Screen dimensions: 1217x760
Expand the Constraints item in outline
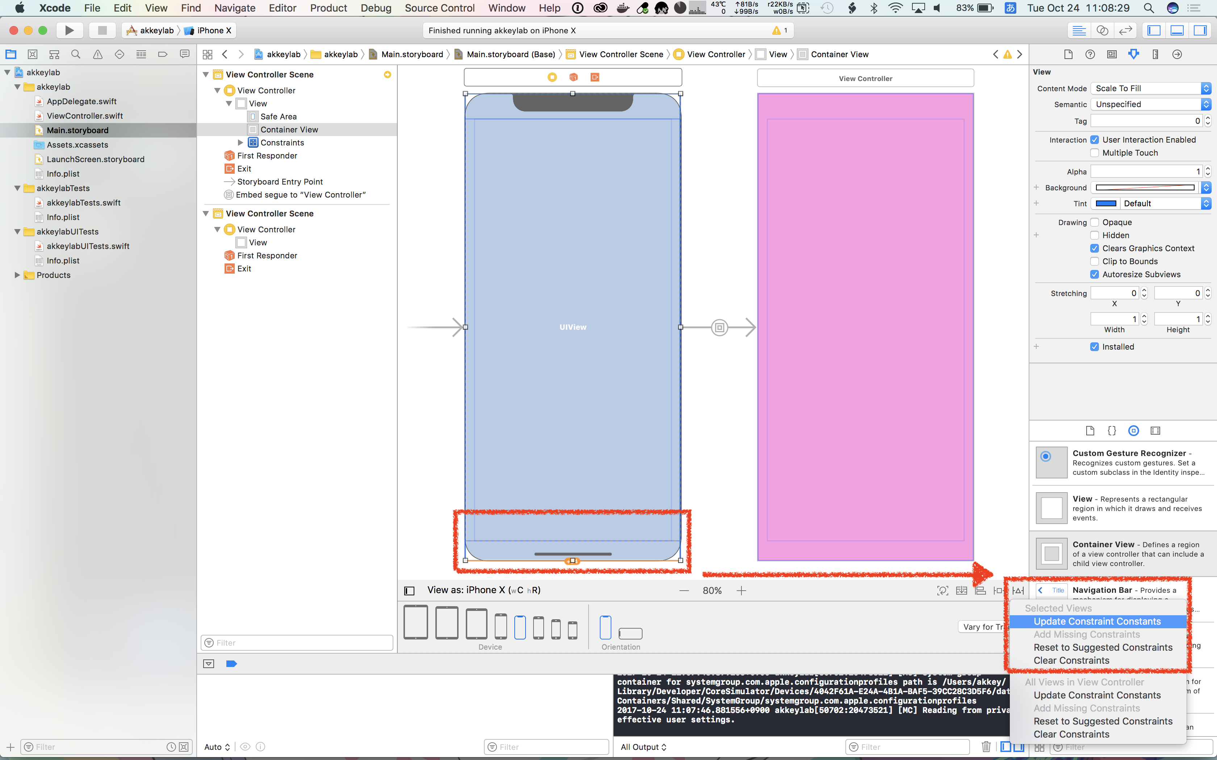click(x=241, y=143)
